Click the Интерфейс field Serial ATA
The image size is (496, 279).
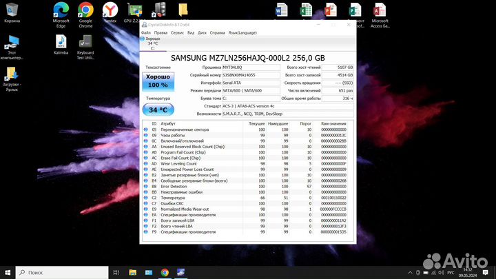(251, 83)
